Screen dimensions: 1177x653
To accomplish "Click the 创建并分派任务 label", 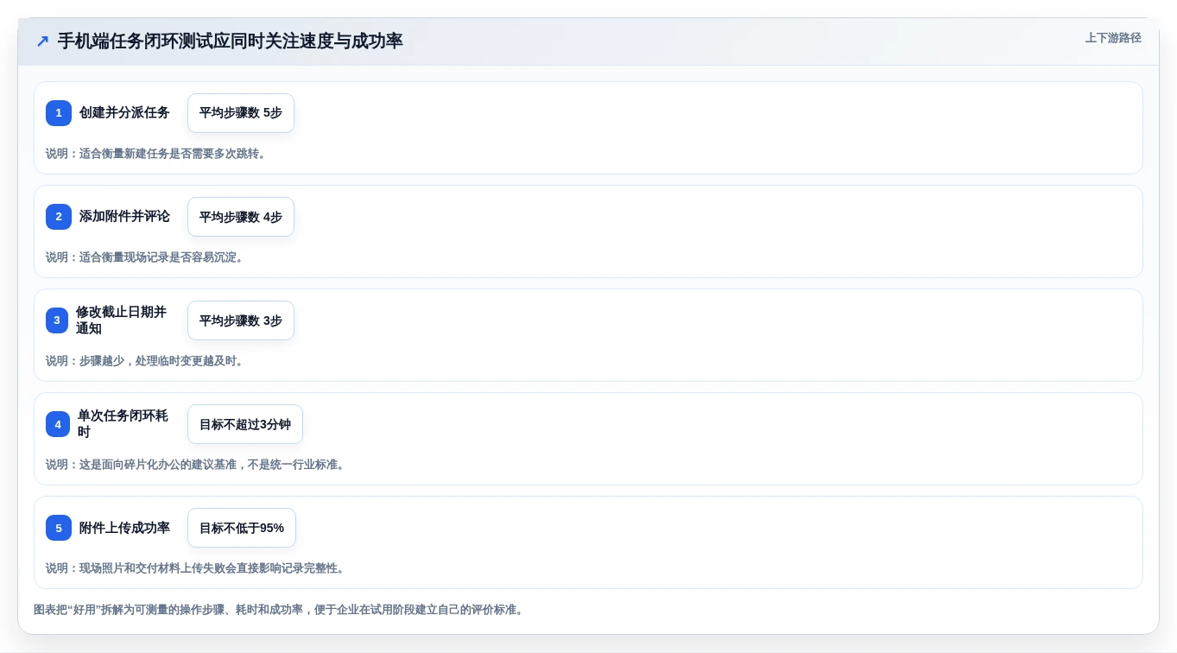I will coord(124,113).
